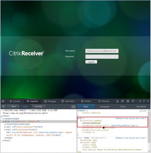Click the User name input field
151x153 pixels.
[x=102, y=51]
